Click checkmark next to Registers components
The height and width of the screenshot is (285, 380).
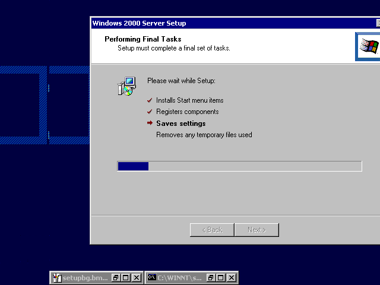coord(150,112)
